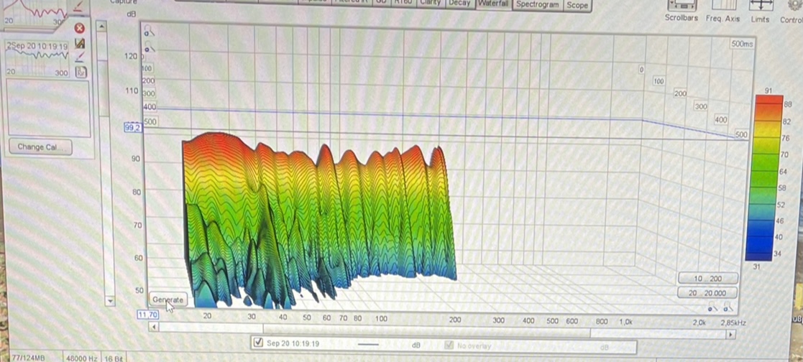Toggle the Sep 20 10:19:19 trace checkbox
The width and height of the screenshot is (803, 362).
pyautogui.click(x=259, y=343)
